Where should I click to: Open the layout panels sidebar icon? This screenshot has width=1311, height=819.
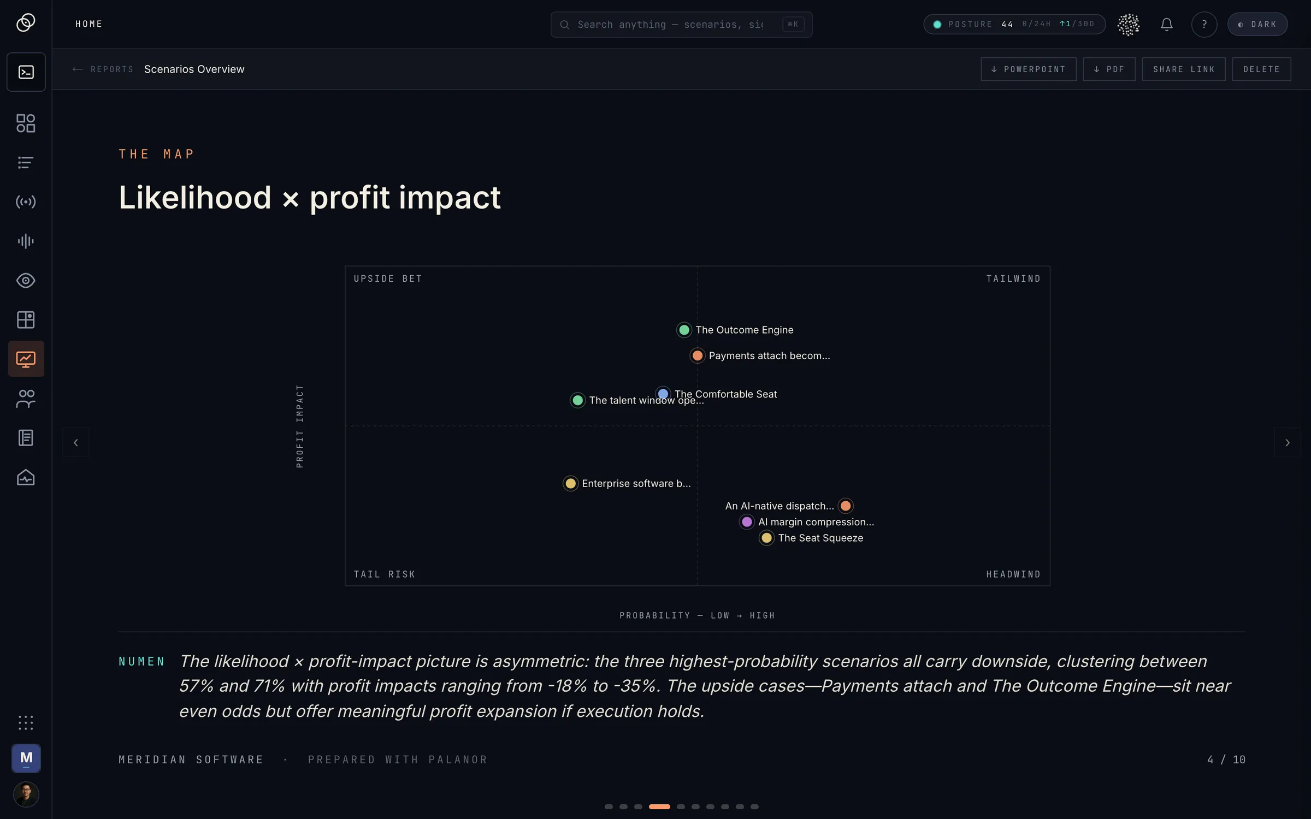[26, 320]
